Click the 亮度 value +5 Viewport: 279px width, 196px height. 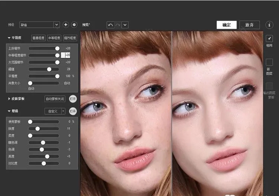click(x=69, y=156)
